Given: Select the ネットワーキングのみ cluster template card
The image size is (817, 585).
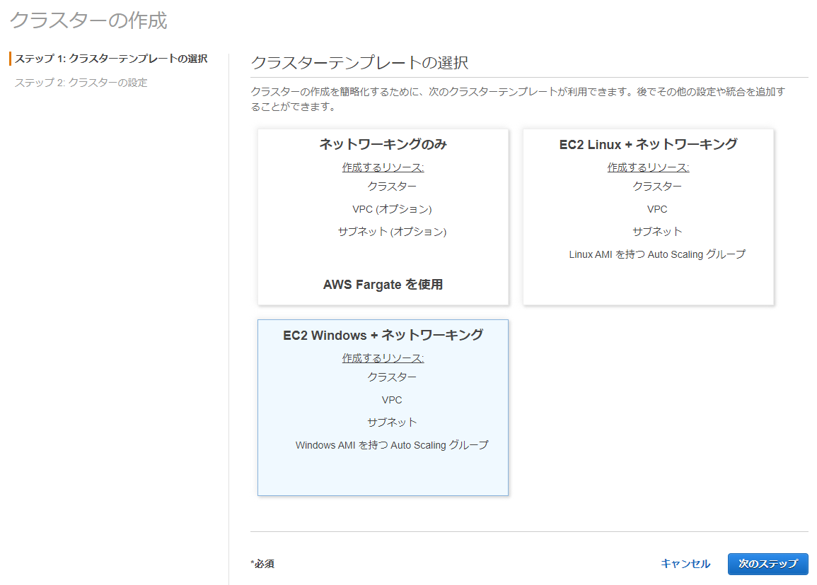Looking at the screenshot, I should click(383, 217).
